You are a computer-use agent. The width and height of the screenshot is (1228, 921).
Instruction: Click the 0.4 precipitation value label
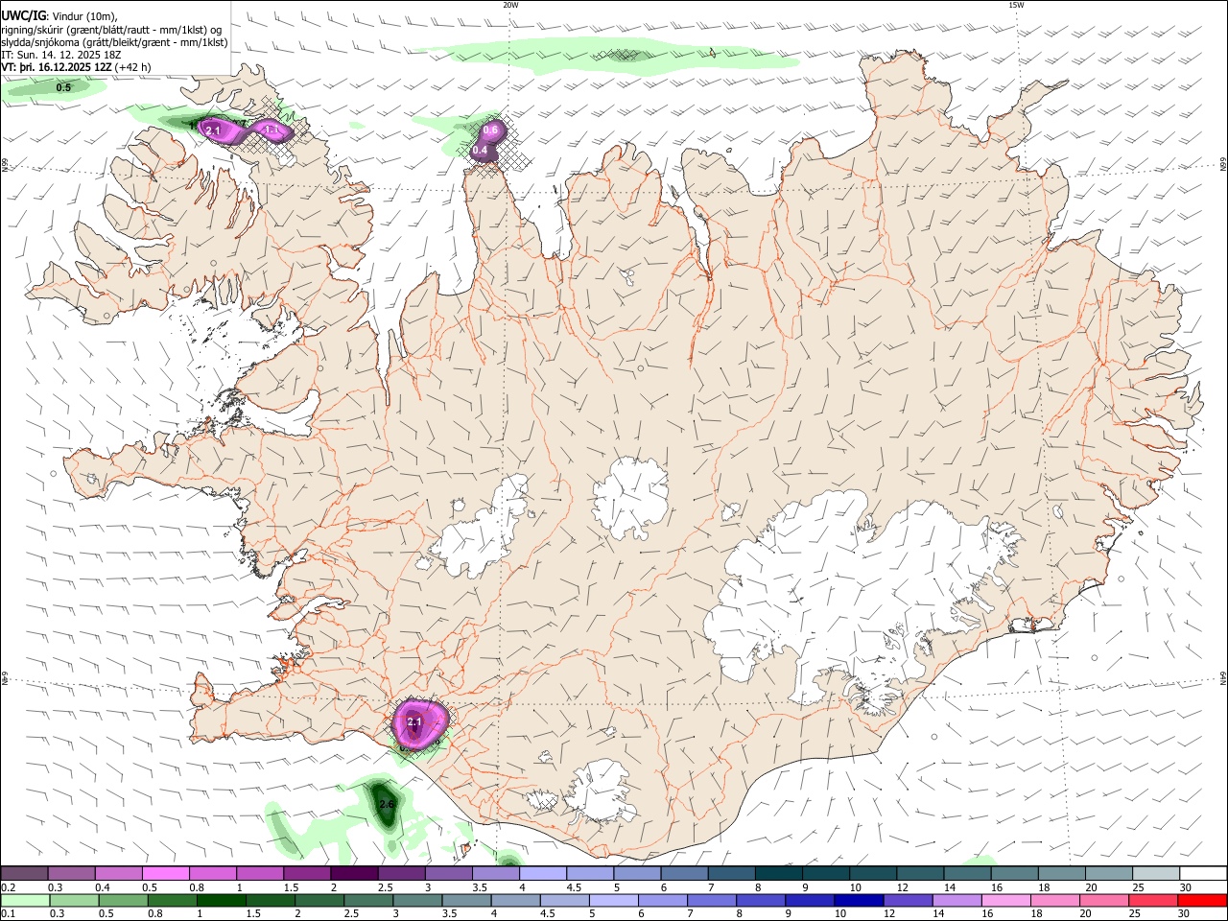coord(480,151)
